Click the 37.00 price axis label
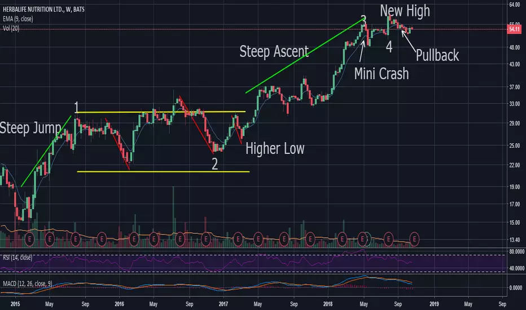The width and height of the screenshot is (526, 310). tap(514, 87)
